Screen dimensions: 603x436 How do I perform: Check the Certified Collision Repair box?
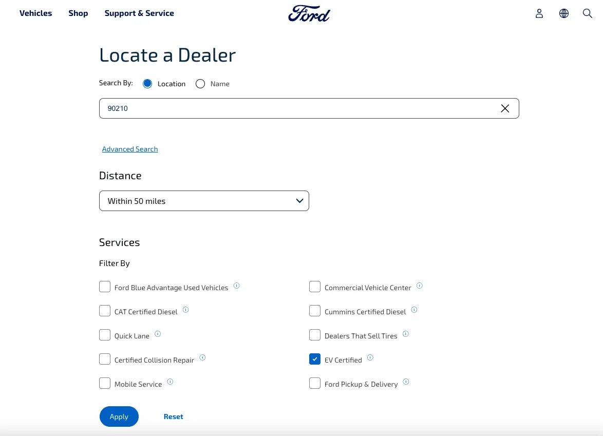[105, 359]
